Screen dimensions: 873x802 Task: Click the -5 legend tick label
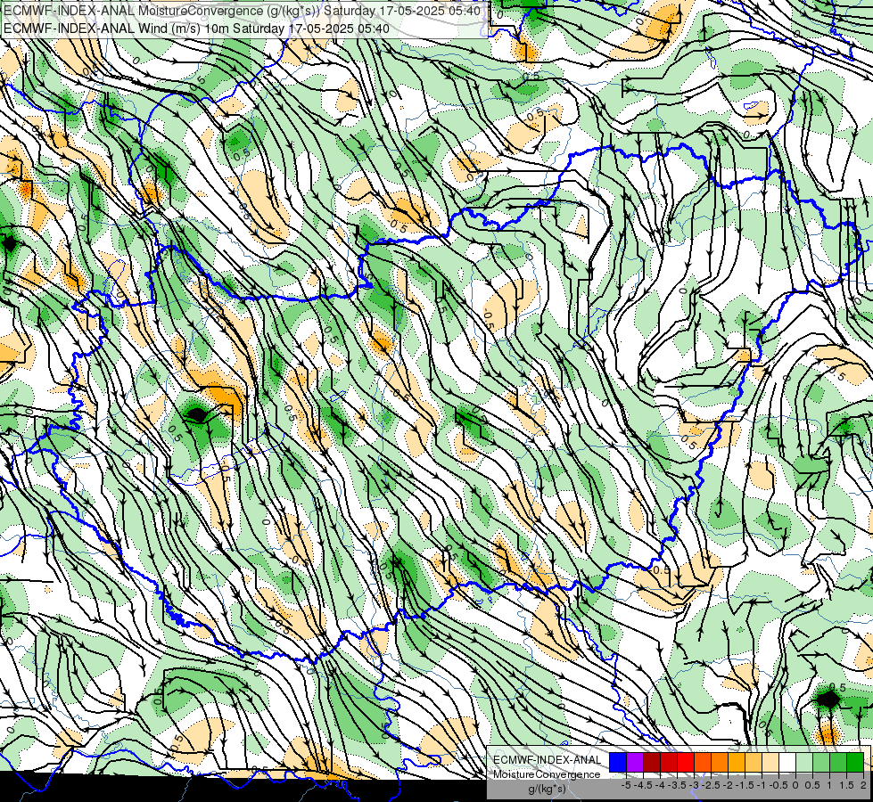tap(626, 785)
